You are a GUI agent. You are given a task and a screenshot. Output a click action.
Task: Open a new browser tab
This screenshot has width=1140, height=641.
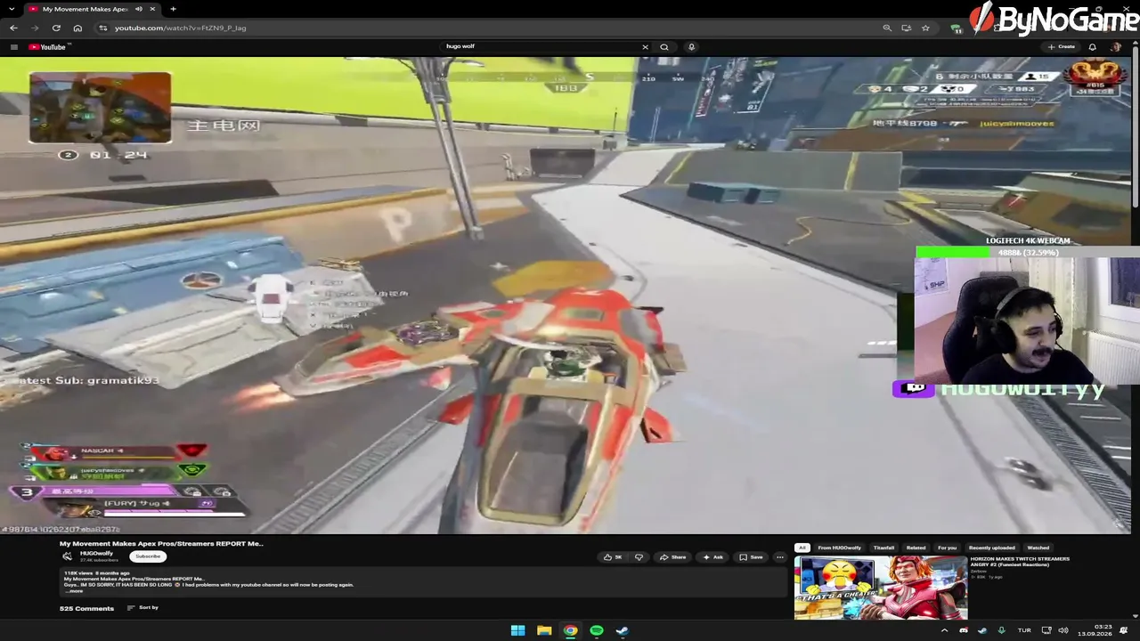coord(173,9)
